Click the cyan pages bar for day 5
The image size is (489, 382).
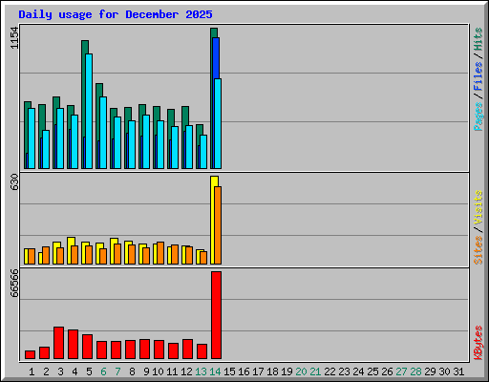(x=89, y=111)
